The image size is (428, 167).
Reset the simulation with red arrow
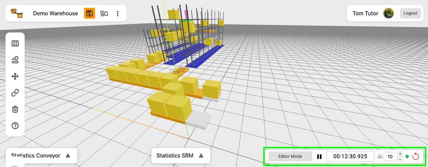click(416, 157)
